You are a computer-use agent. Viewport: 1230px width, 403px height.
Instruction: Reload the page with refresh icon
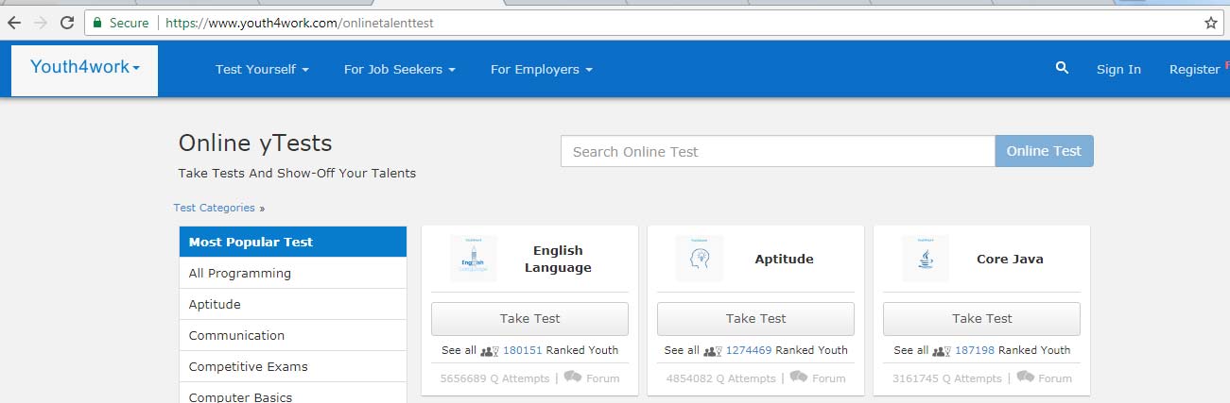click(67, 23)
